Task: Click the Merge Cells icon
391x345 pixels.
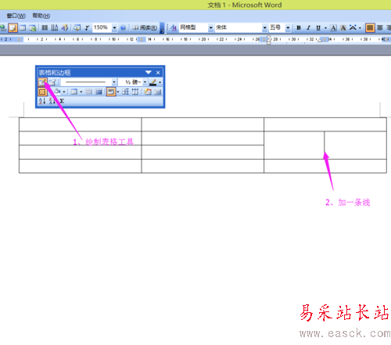Action: pos(89,92)
